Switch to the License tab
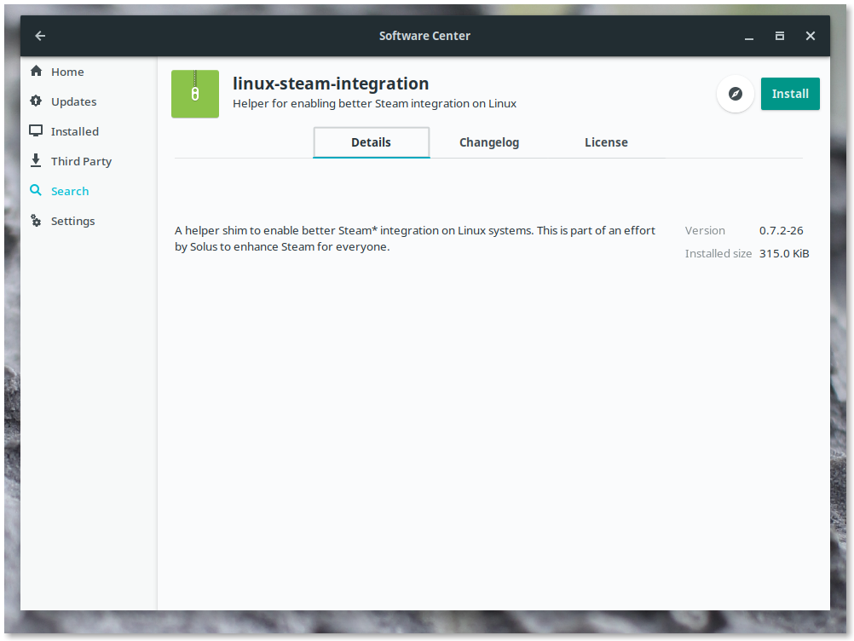 [x=606, y=142]
